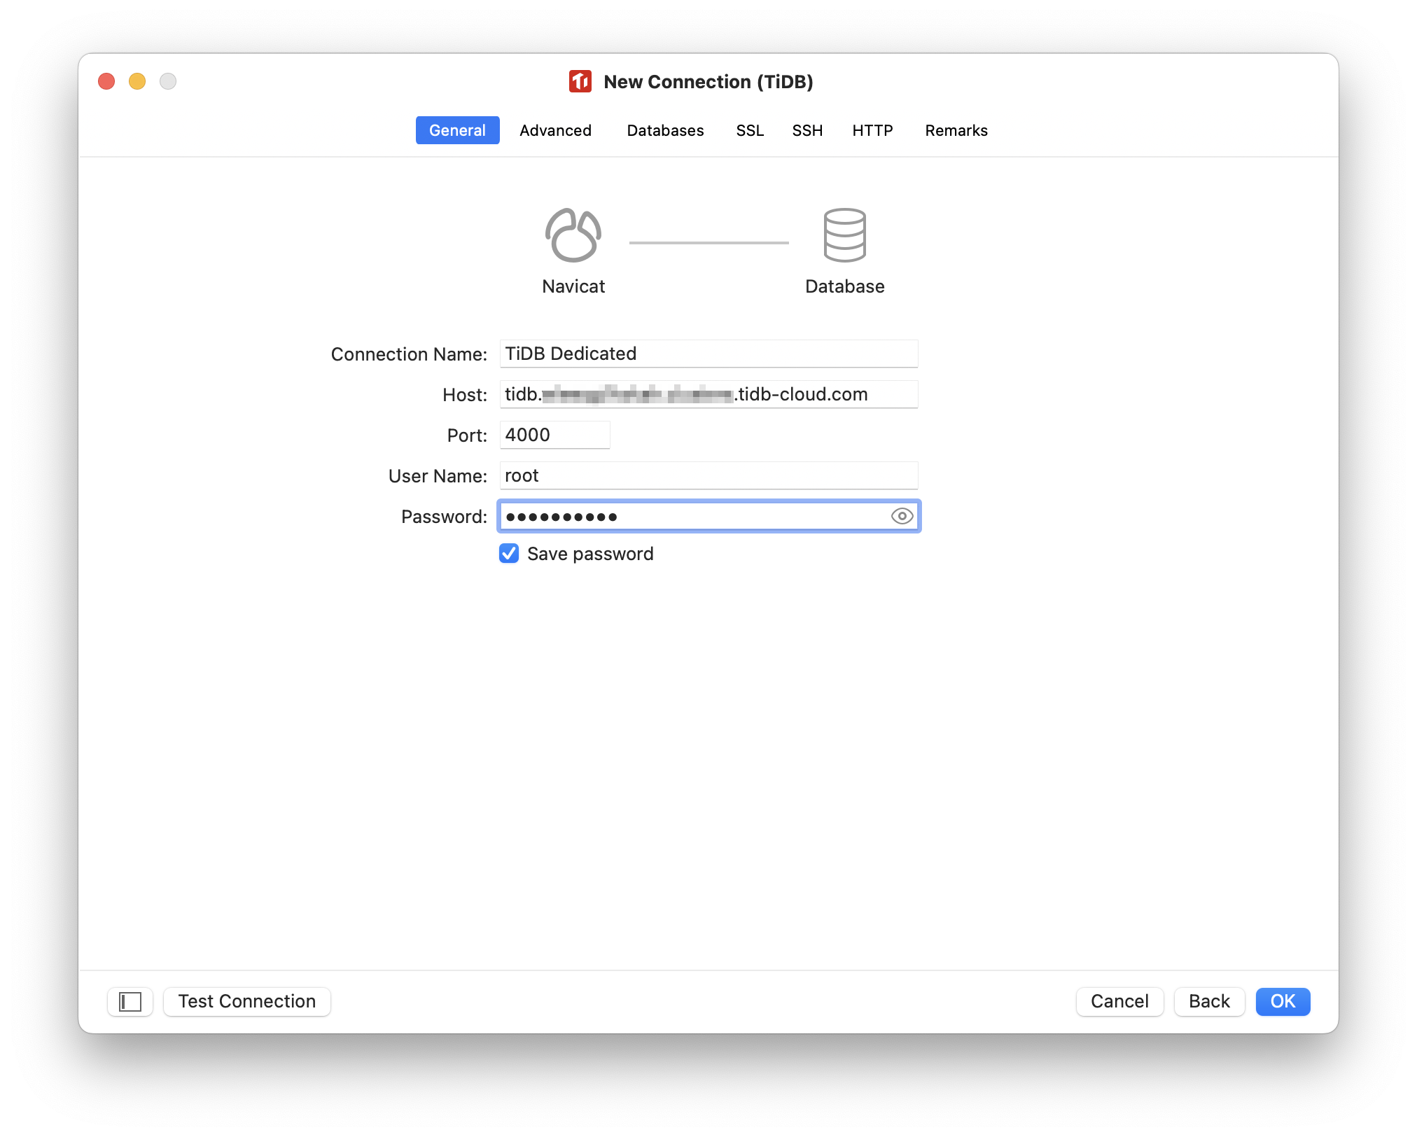Click the Back button

click(1207, 1000)
